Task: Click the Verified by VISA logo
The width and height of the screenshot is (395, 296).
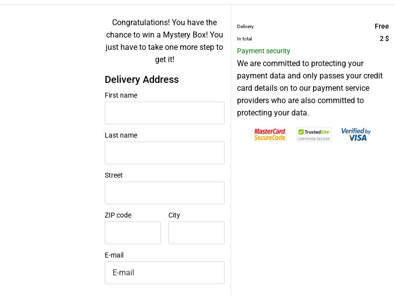Action: click(355, 134)
